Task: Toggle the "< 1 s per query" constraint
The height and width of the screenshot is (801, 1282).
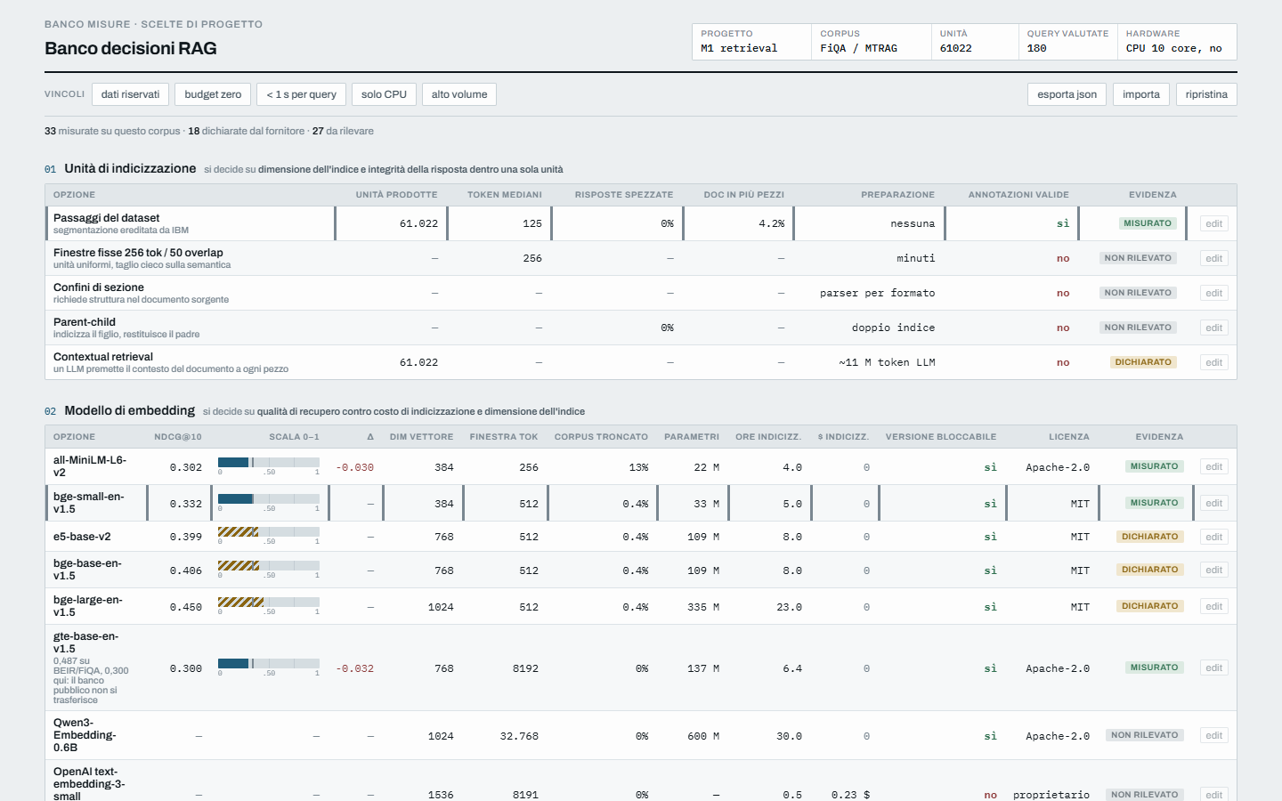Action: (301, 94)
